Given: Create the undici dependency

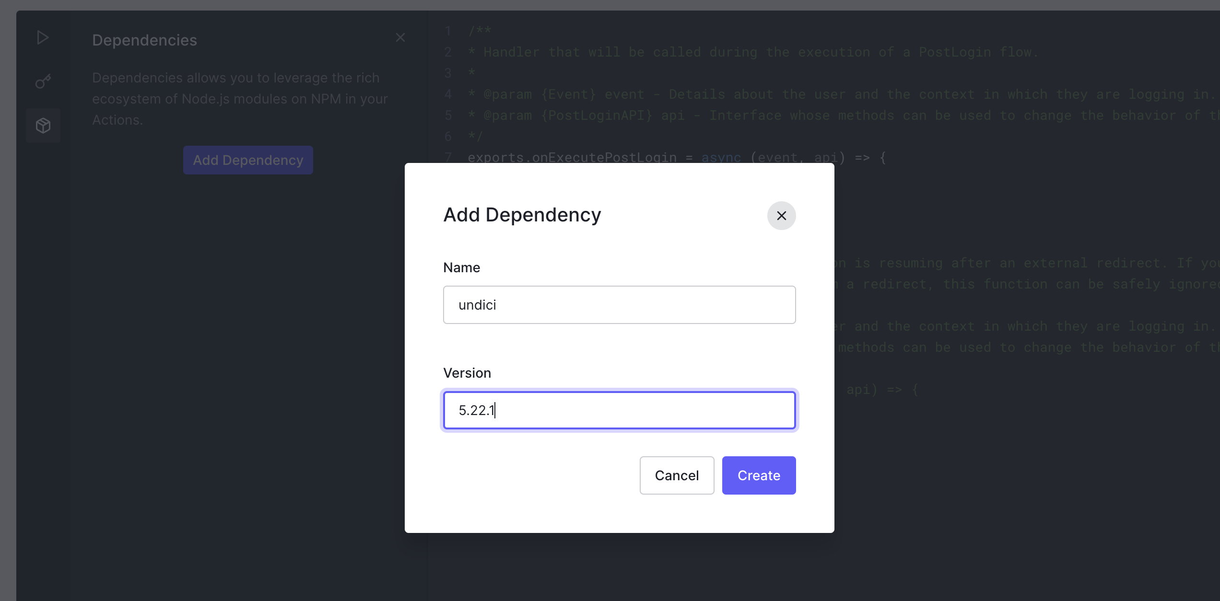Looking at the screenshot, I should 759,475.
